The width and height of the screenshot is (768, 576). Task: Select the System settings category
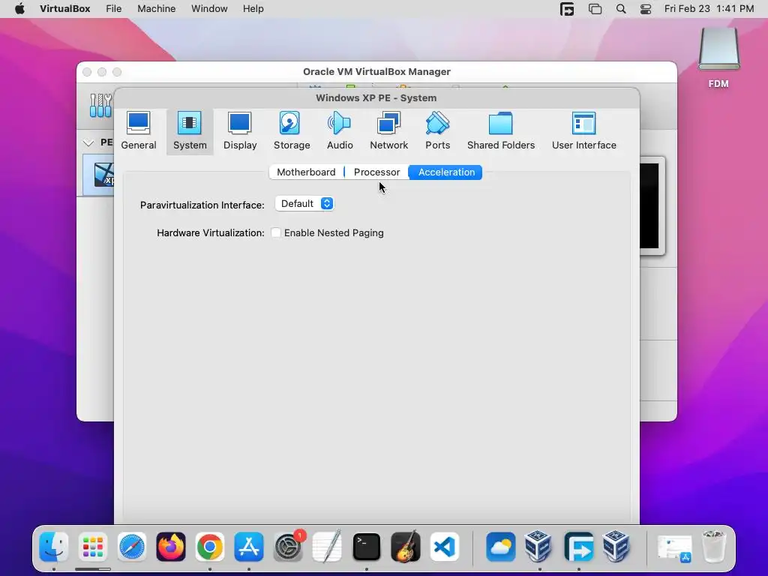(x=190, y=131)
